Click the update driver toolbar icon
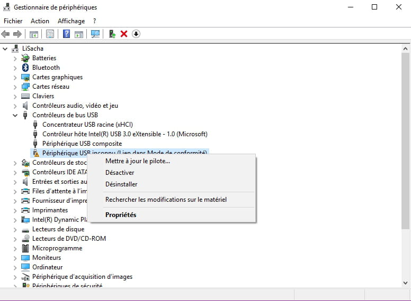Image resolution: width=411 pixels, height=301 pixels. click(x=112, y=34)
